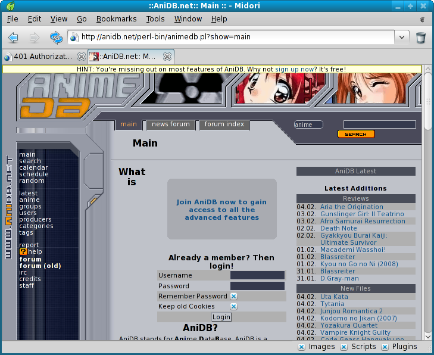The width and height of the screenshot is (434, 355).
Task: Open the Help menu
Action: tap(219, 19)
